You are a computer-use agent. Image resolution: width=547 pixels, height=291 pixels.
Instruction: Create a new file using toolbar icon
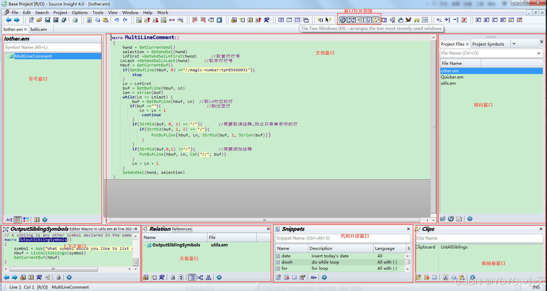(31, 20)
